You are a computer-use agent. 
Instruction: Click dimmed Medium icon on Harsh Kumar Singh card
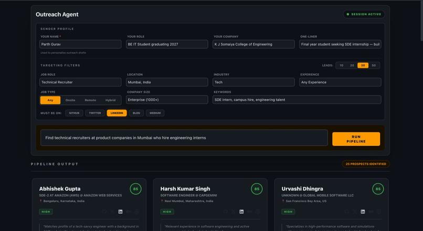(x=249, y=212)
